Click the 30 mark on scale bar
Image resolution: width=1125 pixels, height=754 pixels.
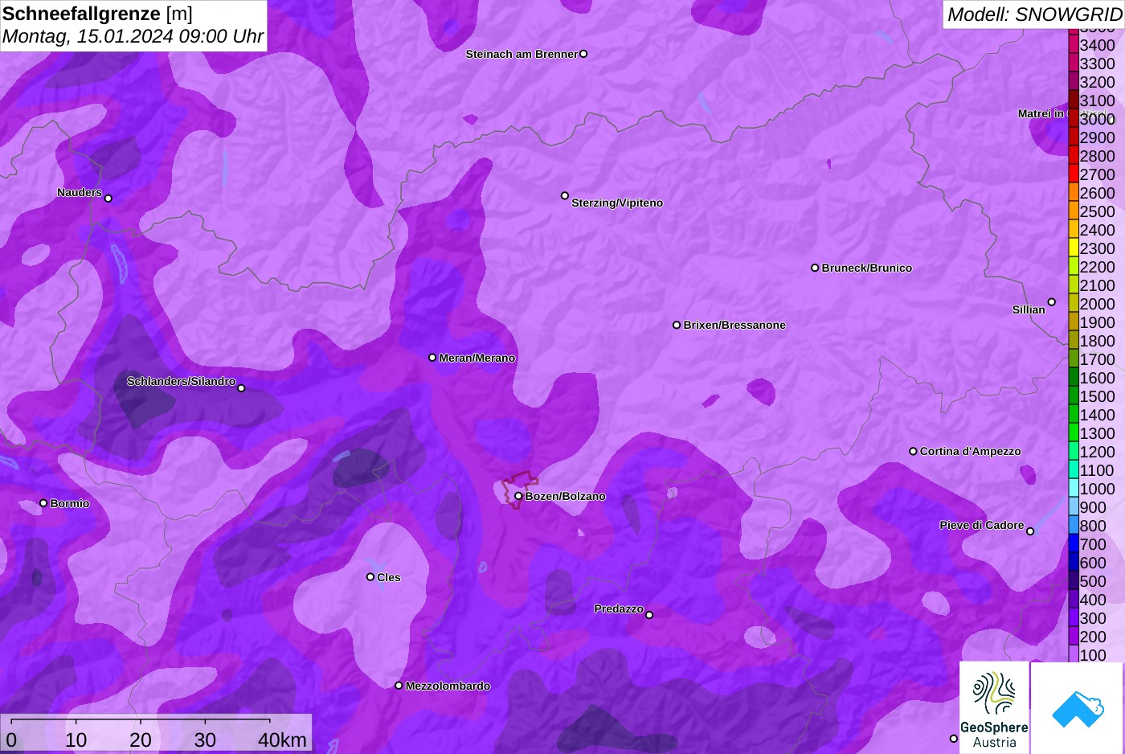205,740
